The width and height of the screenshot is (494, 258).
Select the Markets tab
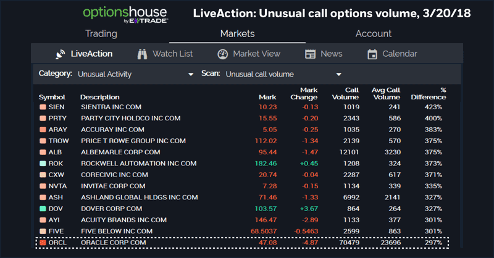click(x=238, y=33)
